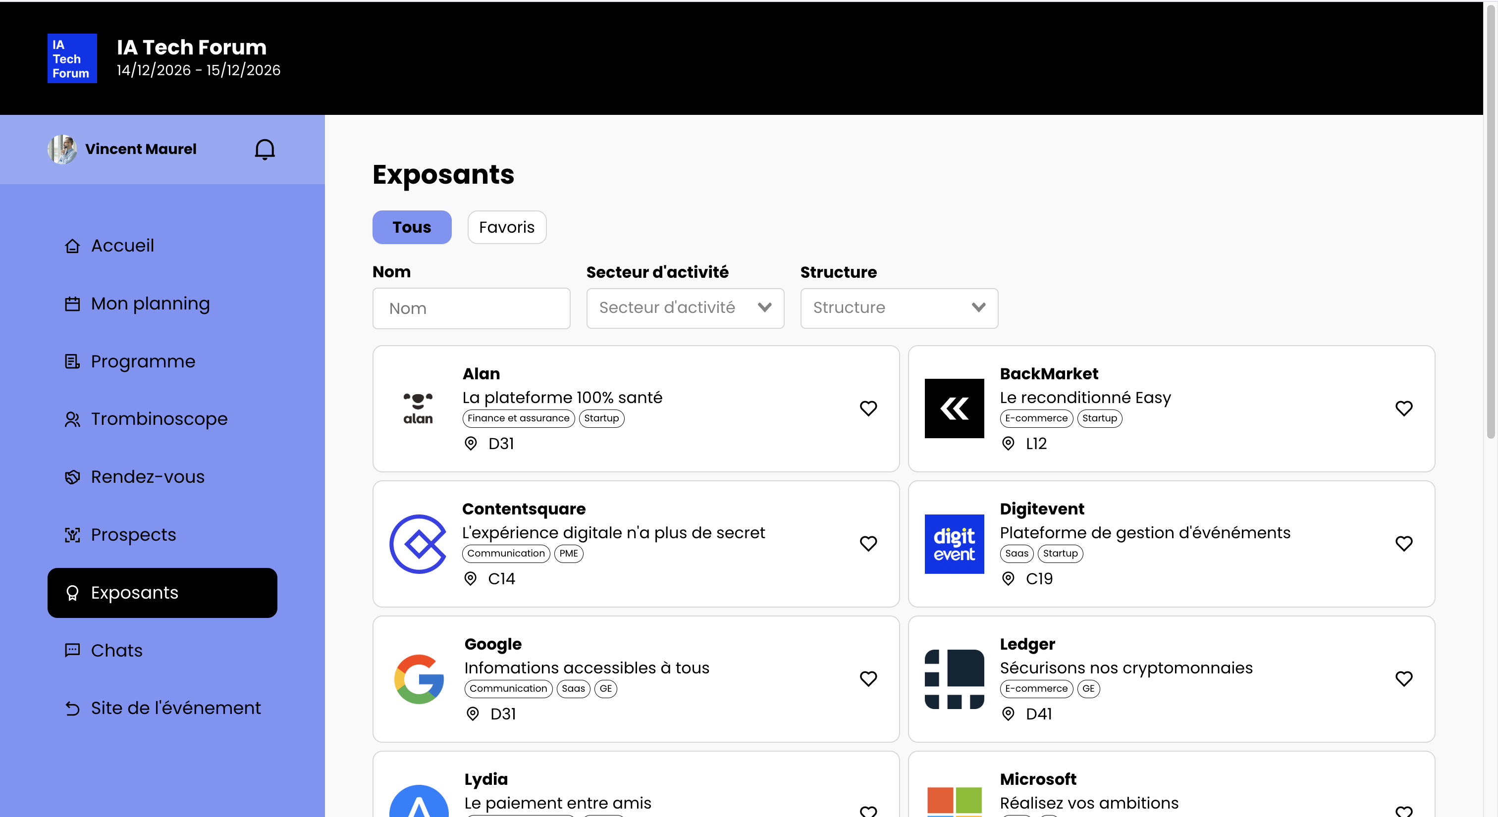Go to Mon planning calendar icon
The height and width of the screenshot is (817, 1498).
click(72, 304)
